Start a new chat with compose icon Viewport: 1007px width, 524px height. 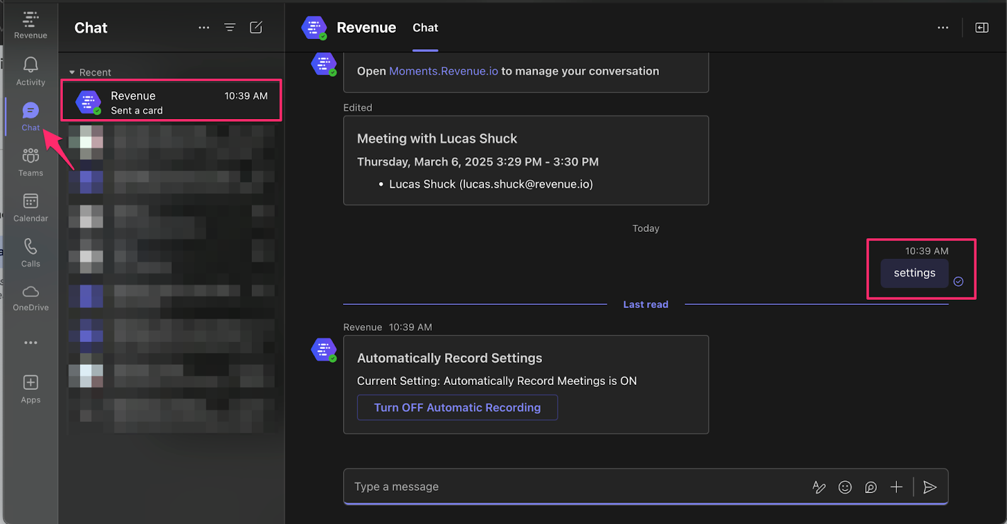[x=256, y=28]
